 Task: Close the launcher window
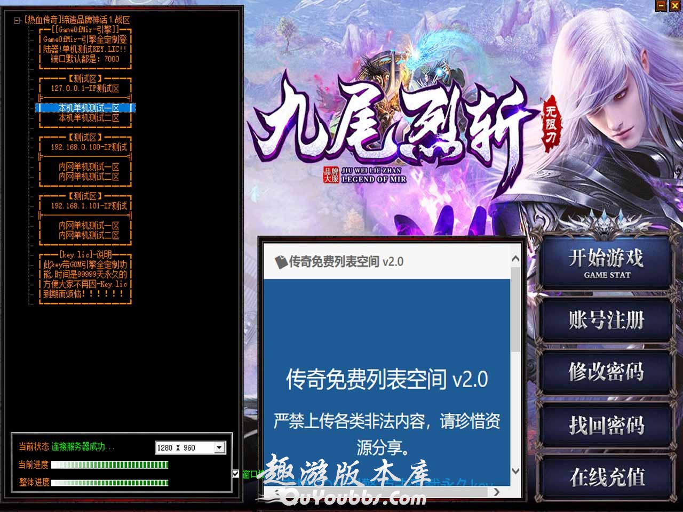tap(675, 6)
